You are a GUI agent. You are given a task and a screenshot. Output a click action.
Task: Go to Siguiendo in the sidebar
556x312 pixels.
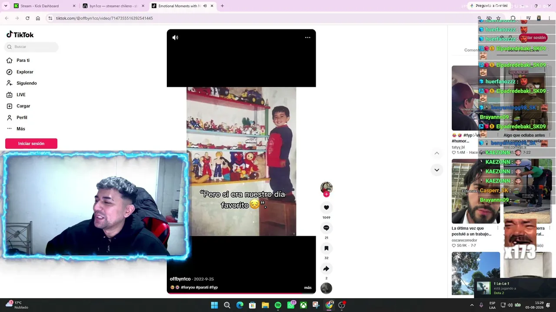[x=22, y=83]
